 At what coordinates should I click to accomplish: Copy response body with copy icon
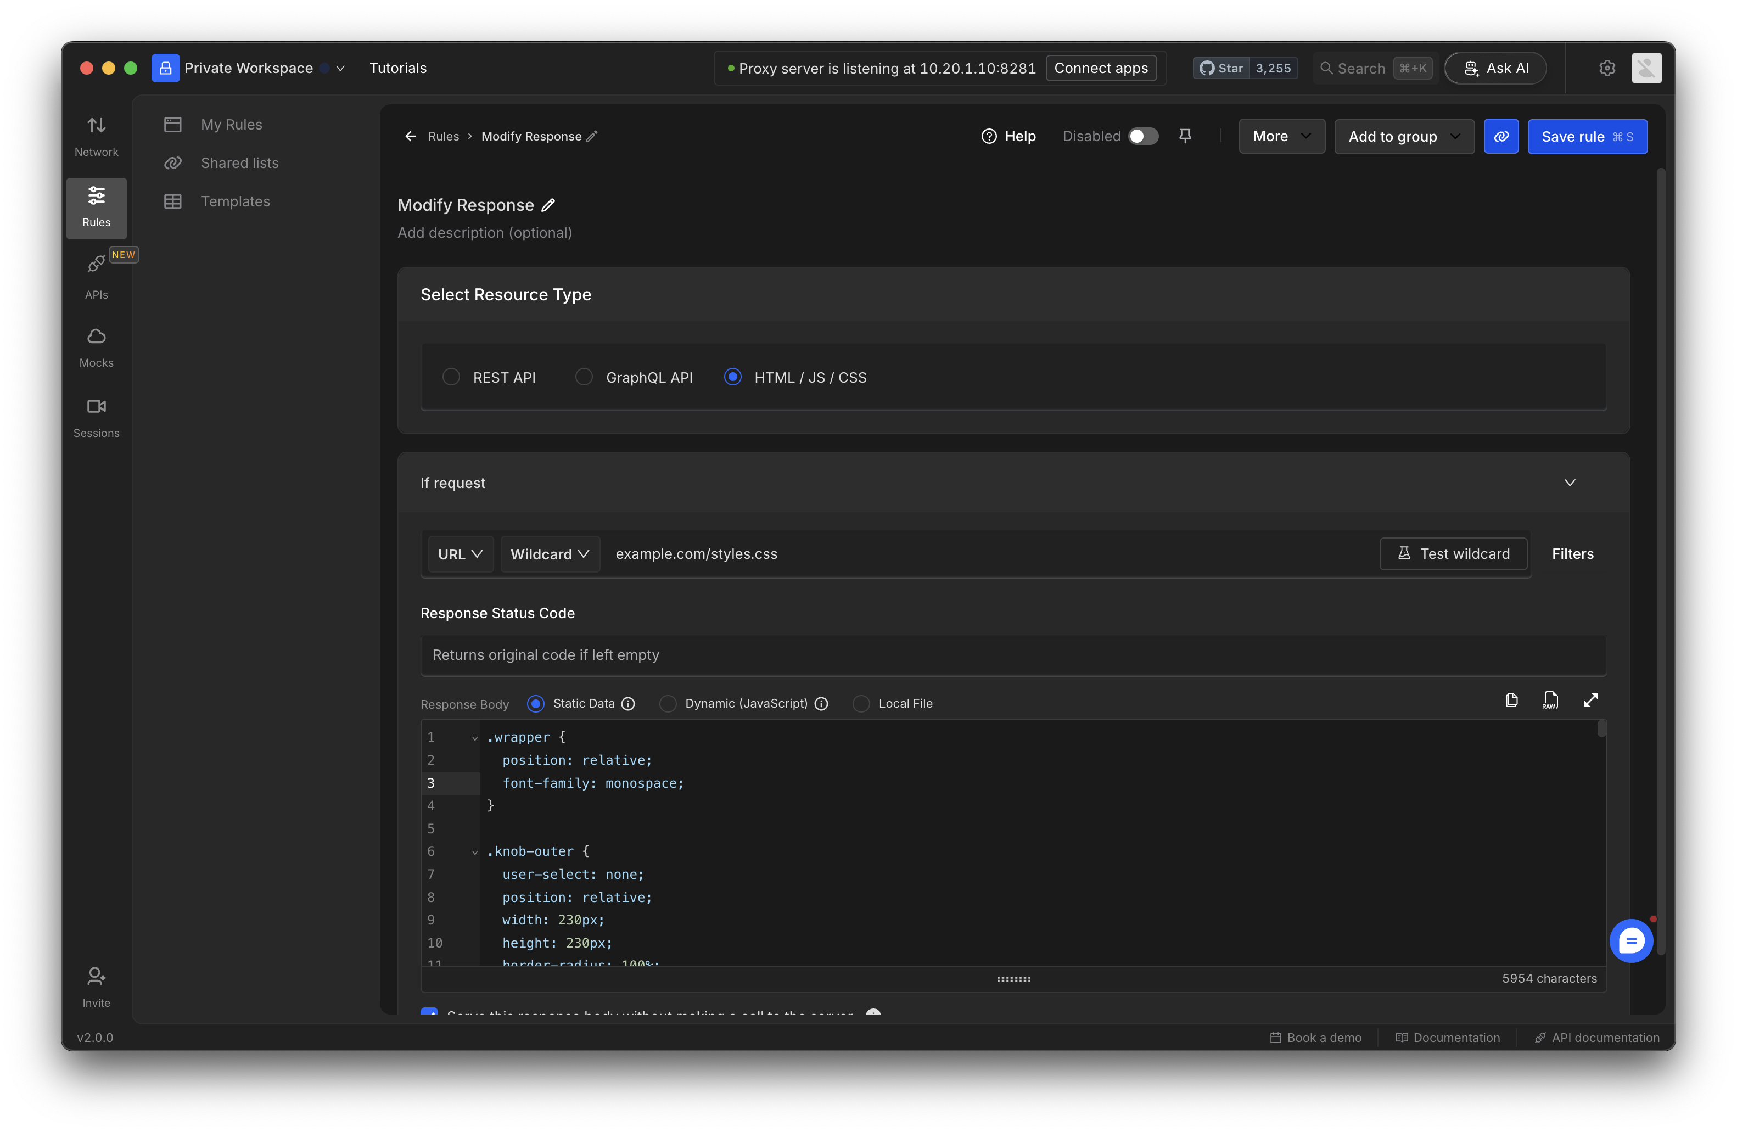pyautogui.click(x=1511, y=700)
